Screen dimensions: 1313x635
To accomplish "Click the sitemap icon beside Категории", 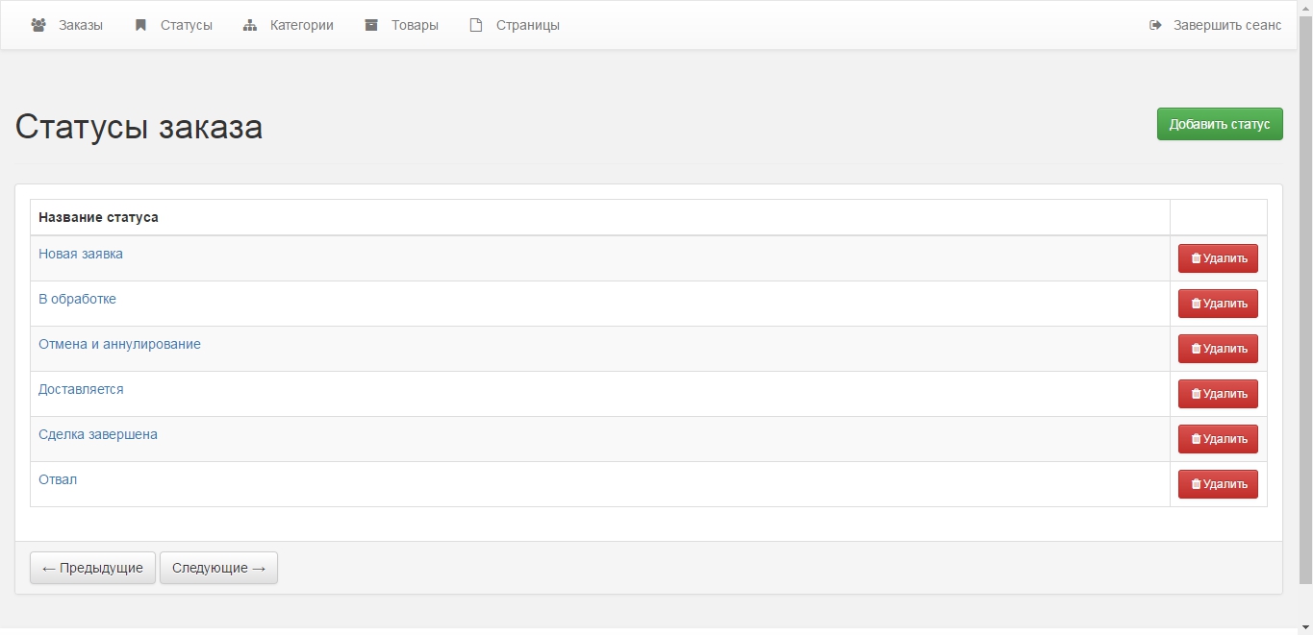I will click(x=250, y=25).
